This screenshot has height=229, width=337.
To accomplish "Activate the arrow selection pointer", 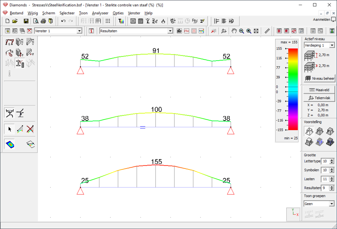I will [10, 129].
